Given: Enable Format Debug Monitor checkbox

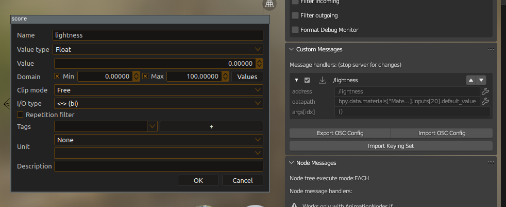Looking at the screenshot, I should (x=295, y=30).
